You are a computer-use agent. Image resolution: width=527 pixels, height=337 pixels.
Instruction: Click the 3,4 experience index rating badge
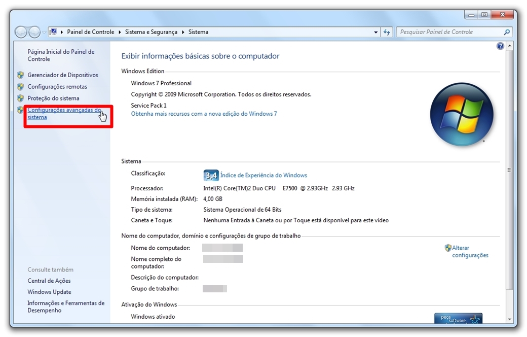[211, 176]
